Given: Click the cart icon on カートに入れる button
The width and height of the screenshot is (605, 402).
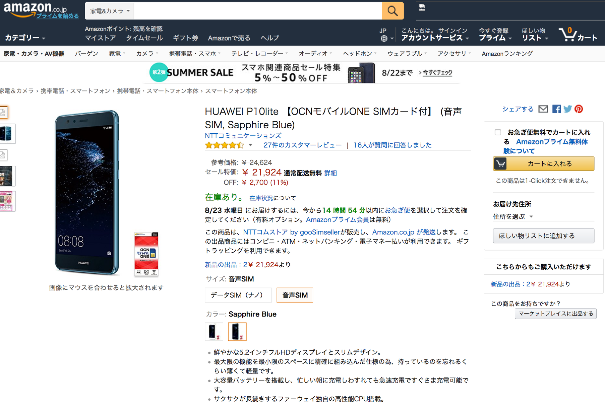Looking at the screenshot, I should pos(500,163).
